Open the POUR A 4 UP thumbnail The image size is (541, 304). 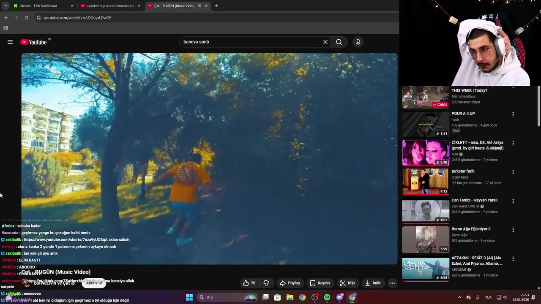click(426, 124)
